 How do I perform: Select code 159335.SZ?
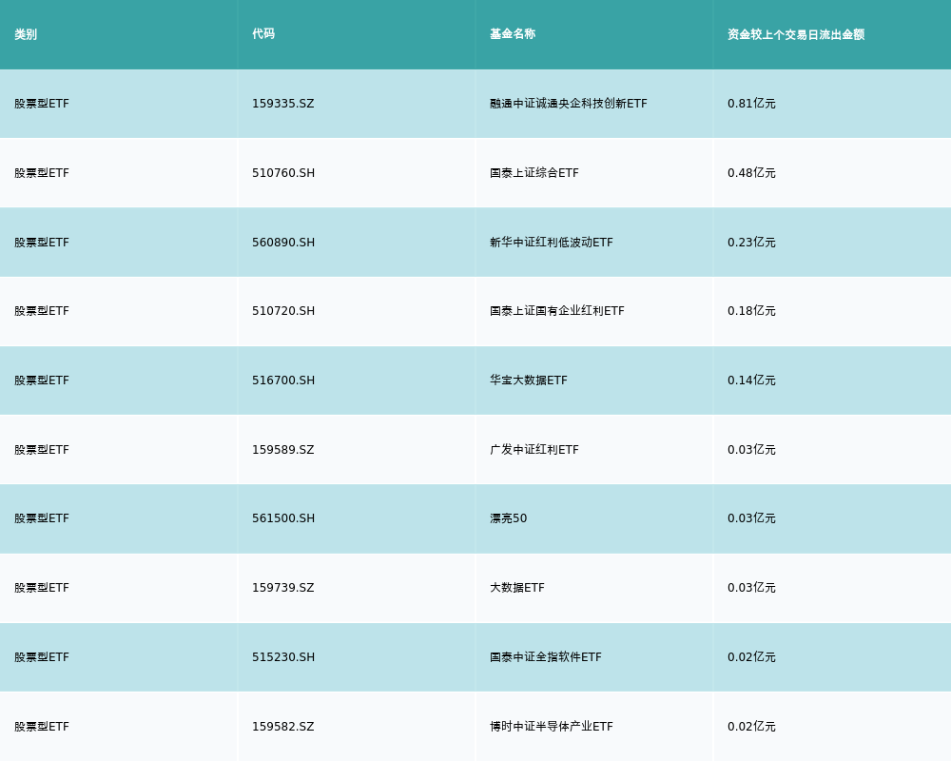(x=283, y=104)
